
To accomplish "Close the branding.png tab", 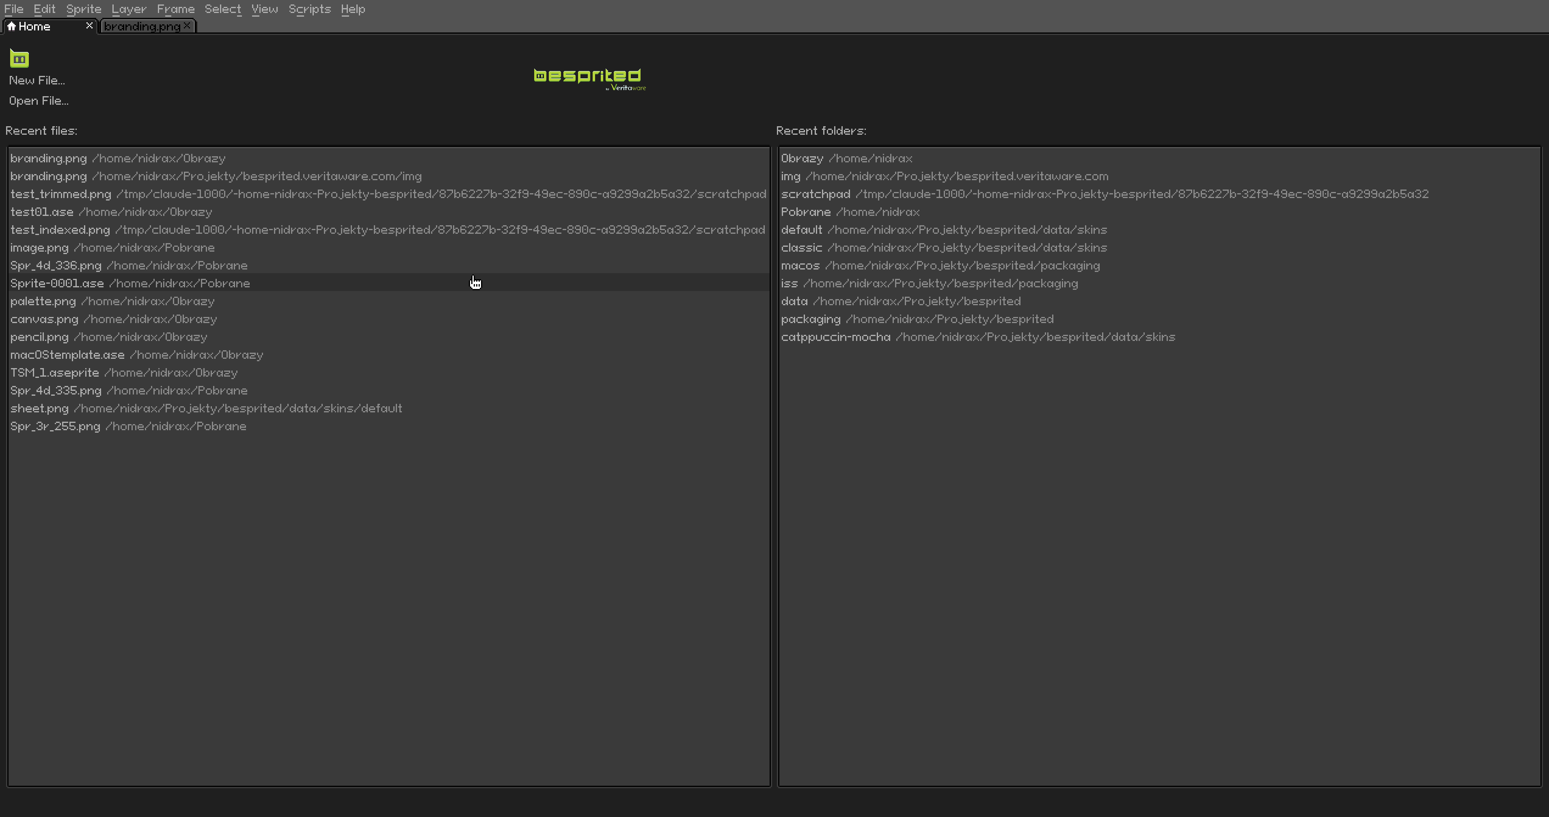I will click(x=187, y=25).
